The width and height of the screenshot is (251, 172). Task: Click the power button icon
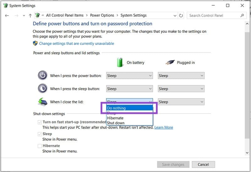click(x=43, y=75)
